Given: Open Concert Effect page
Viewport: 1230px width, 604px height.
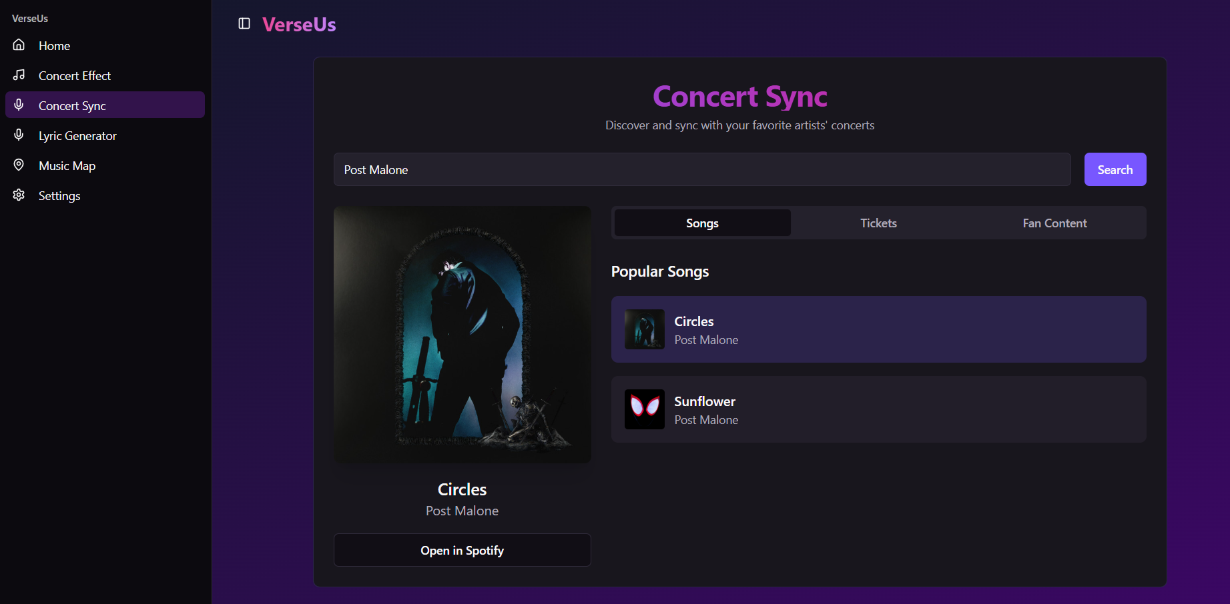Looking at the screenshot, I should click(x=105, y=75).
